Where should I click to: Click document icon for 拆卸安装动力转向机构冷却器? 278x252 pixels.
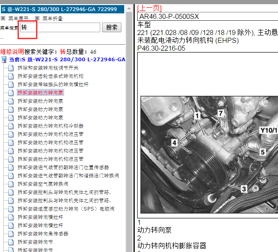click(11, 126)
